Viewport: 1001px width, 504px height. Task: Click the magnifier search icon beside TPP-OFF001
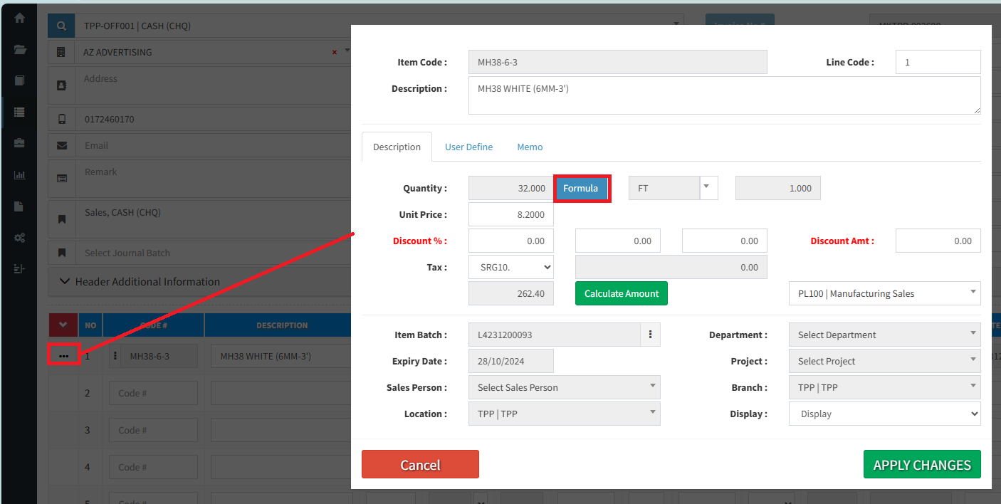(61, 26)
